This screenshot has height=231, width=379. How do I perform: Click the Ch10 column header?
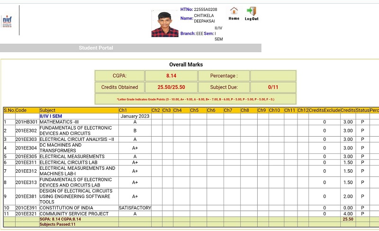pos(276,111)
